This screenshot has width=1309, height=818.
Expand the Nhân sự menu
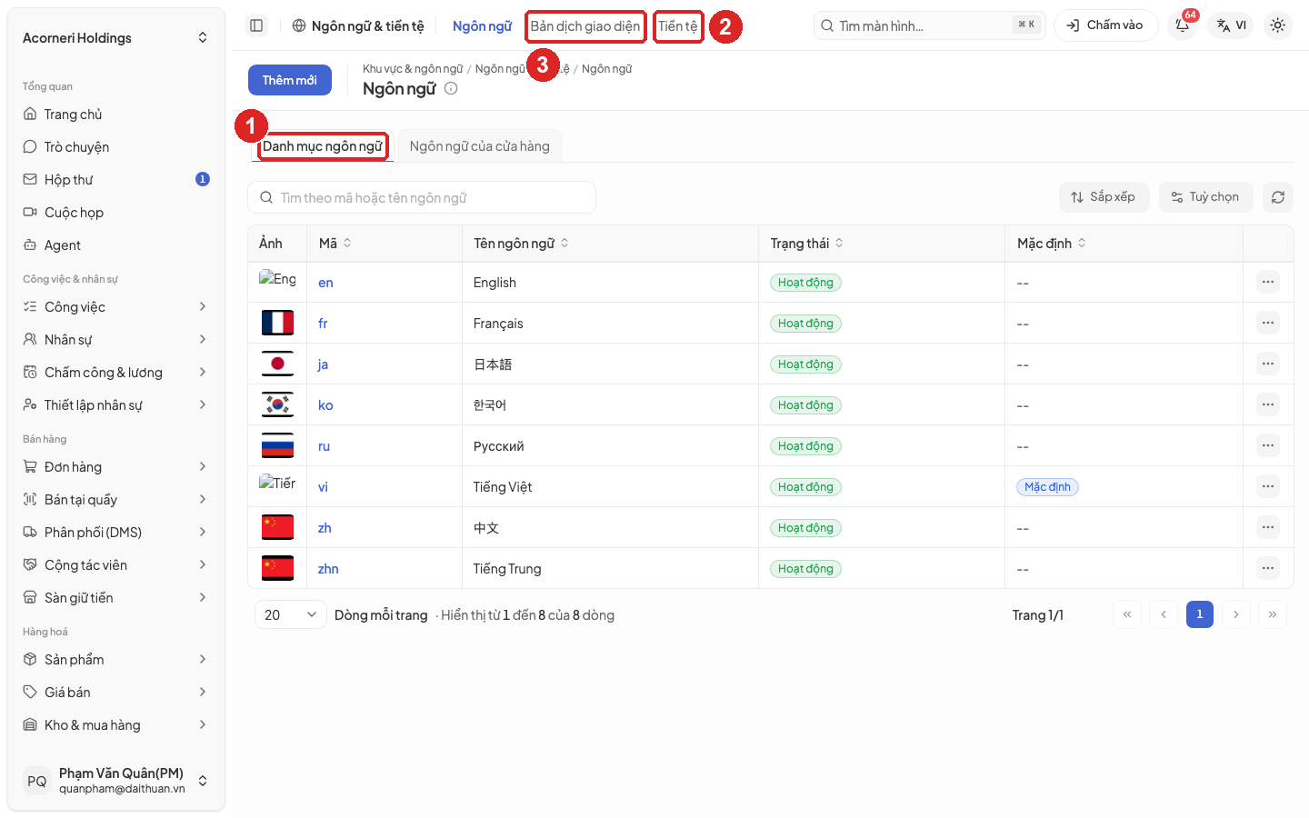(116, 340)
